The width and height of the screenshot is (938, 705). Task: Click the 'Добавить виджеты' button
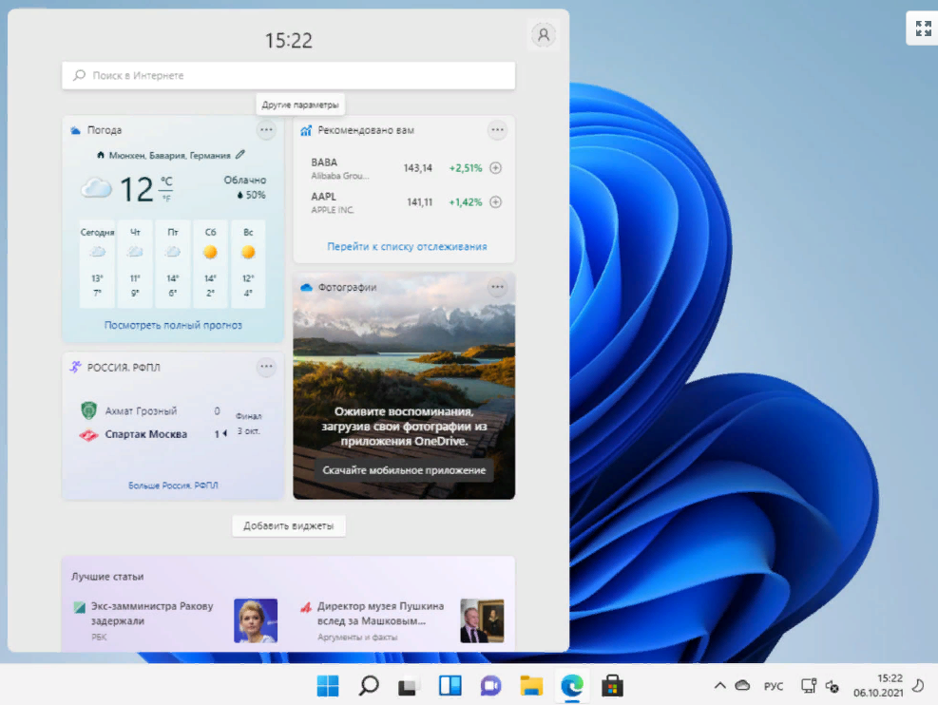(x=288, y=525)
